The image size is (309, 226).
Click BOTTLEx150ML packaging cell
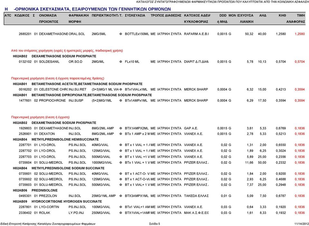pyautogui.click(x=137, y=34)
